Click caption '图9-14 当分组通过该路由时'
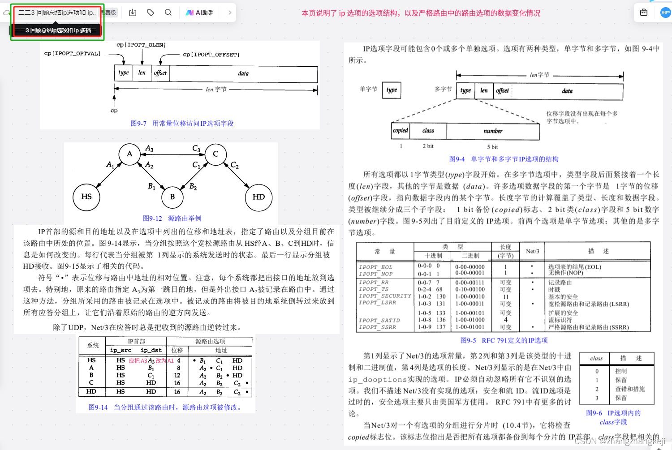The height and width of the screenshot is (450, 672). click(x=165, y=407)
